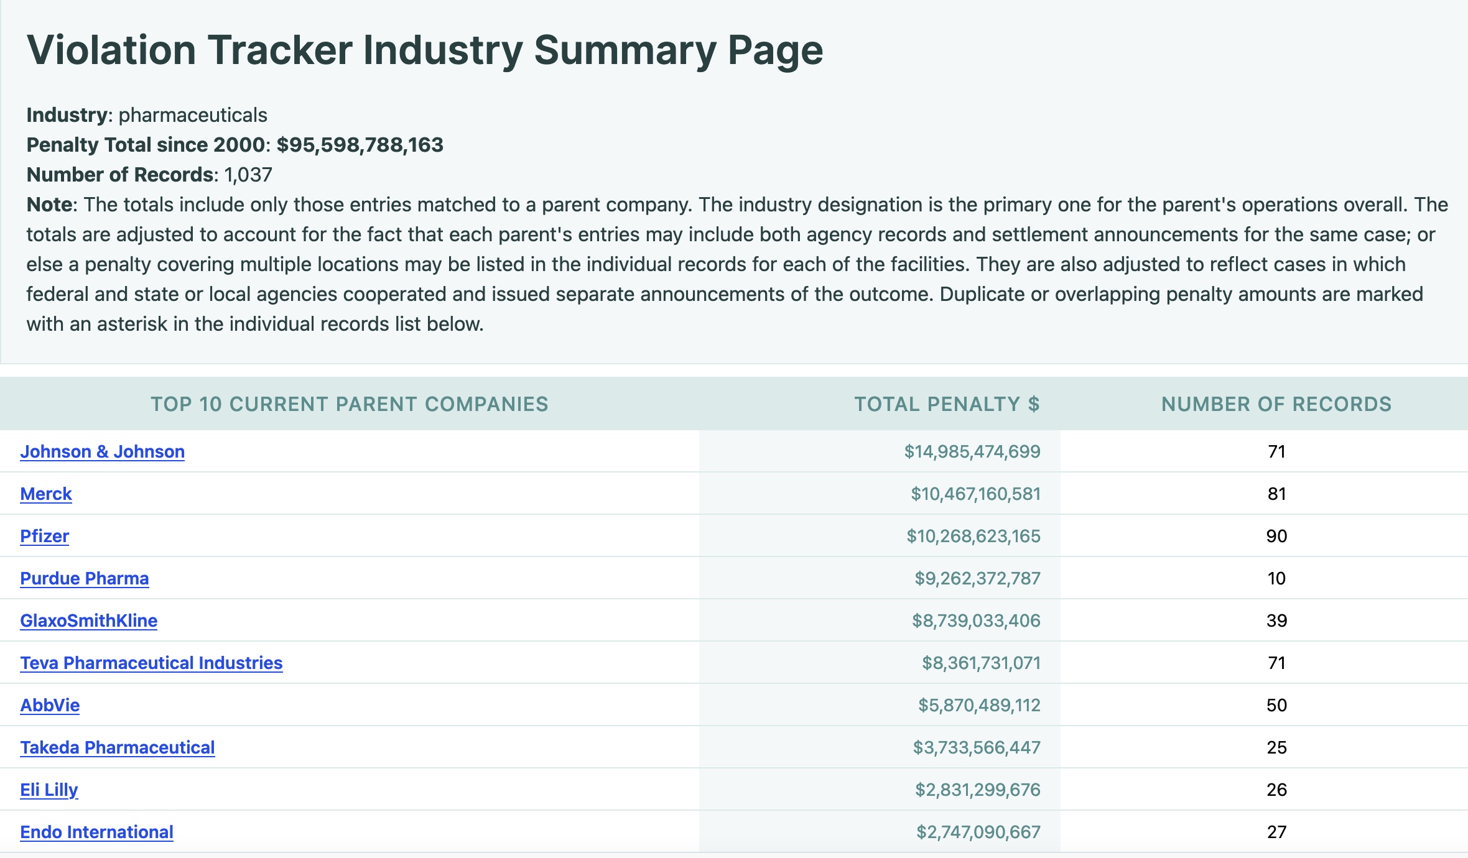1468x858 pixels.
Task: Open the Eli Lilly link
Action: 49,790
